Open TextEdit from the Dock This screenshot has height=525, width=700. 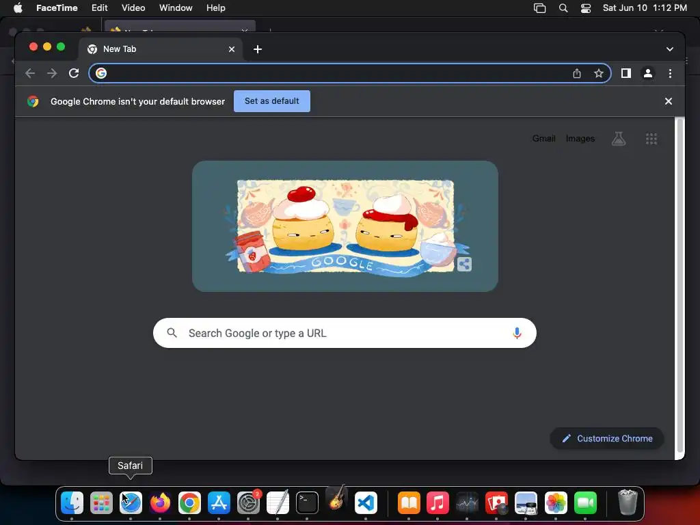tap(278, 503)
